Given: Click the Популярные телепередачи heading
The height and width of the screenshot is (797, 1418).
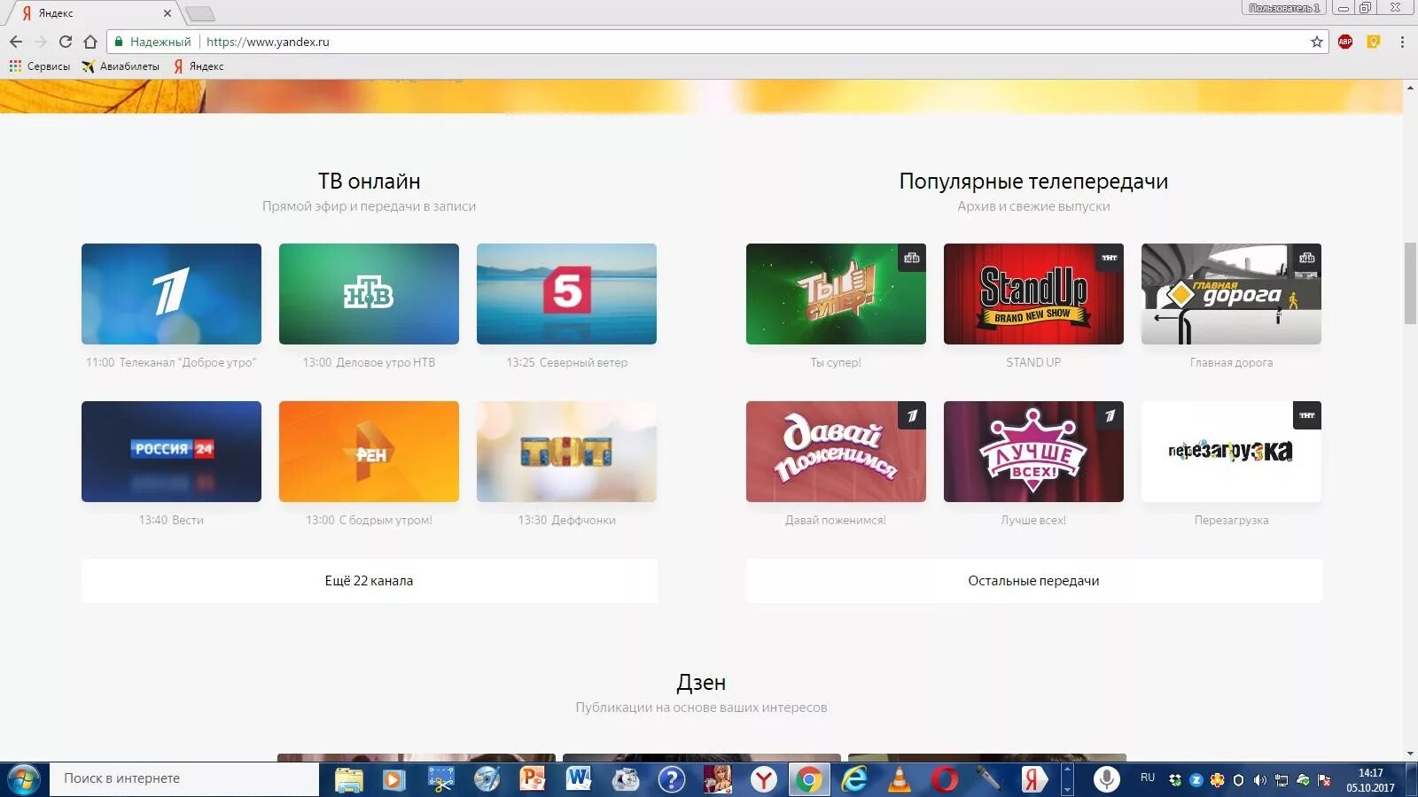Looking at the screenshot, I should pyautogui.click(x=1033, y=182).
